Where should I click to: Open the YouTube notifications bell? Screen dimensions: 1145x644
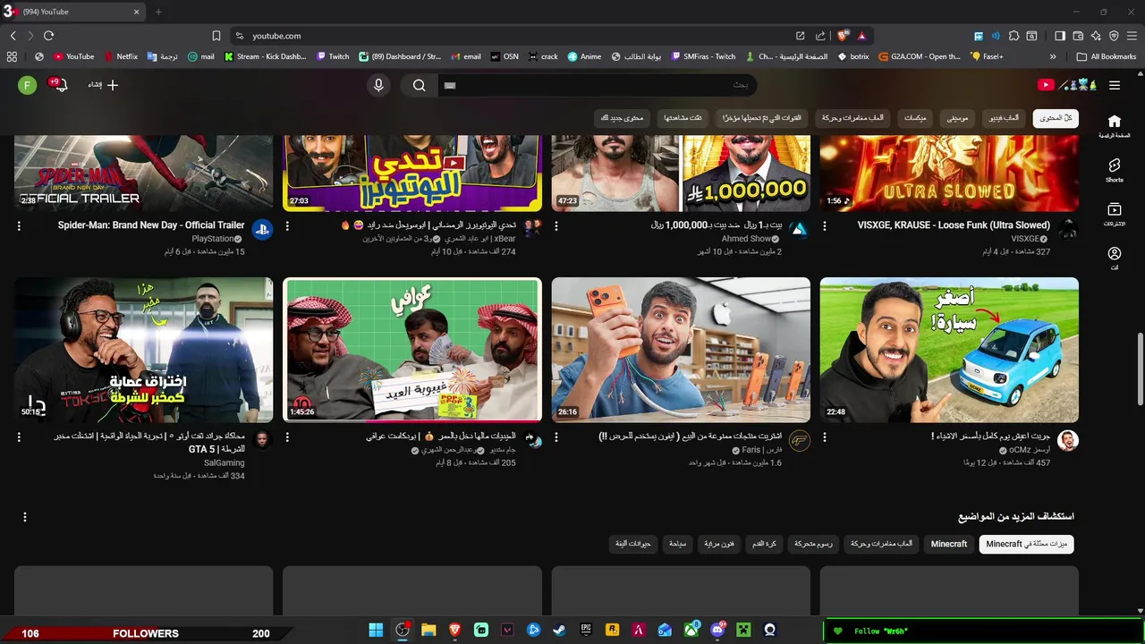[x=60, y=85]
